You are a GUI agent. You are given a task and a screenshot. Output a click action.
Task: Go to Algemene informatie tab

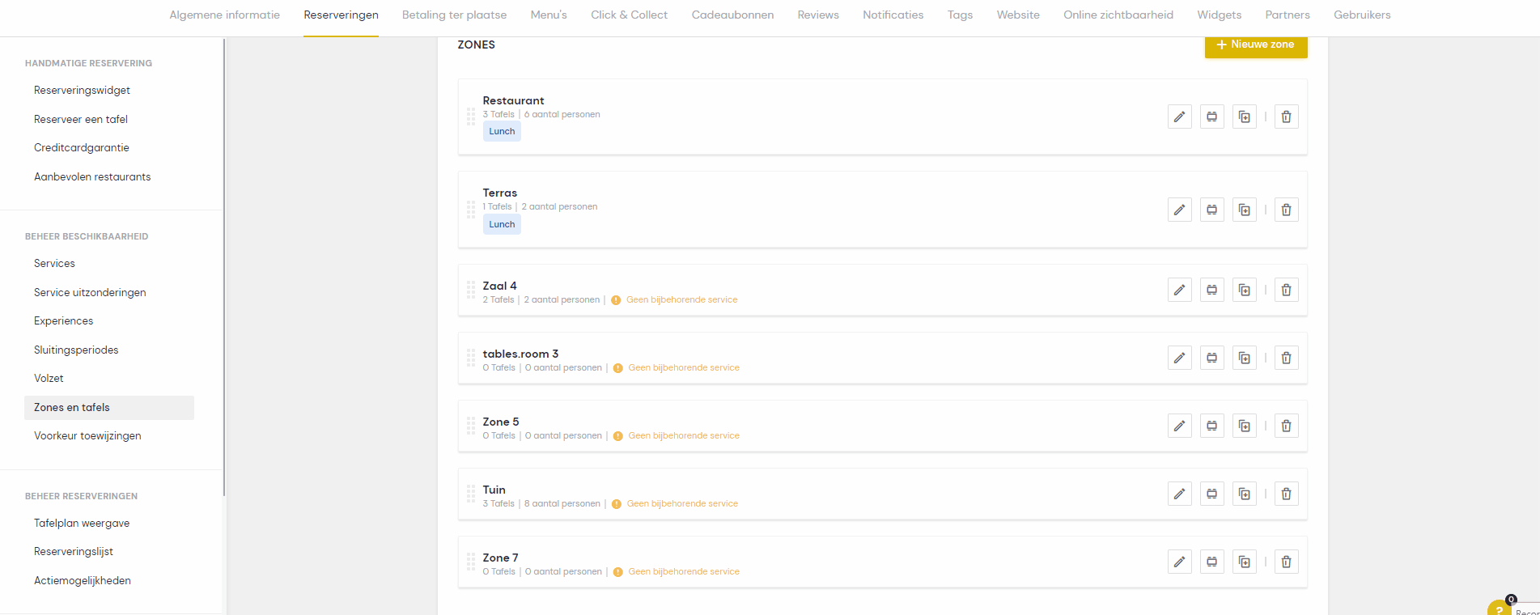point(224,15)
